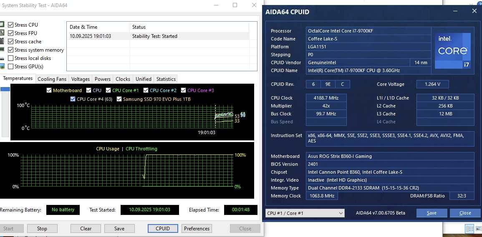482x237 pixels.
Task: Show the Clocks tab
Action: click(123, 79)
